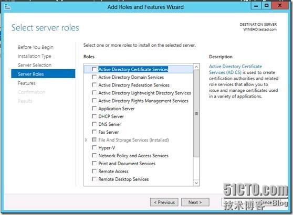The height and width of the screenshot is (215, 293).
Task: Click the wizard icon in title bar
Action: tap(7, 7)
